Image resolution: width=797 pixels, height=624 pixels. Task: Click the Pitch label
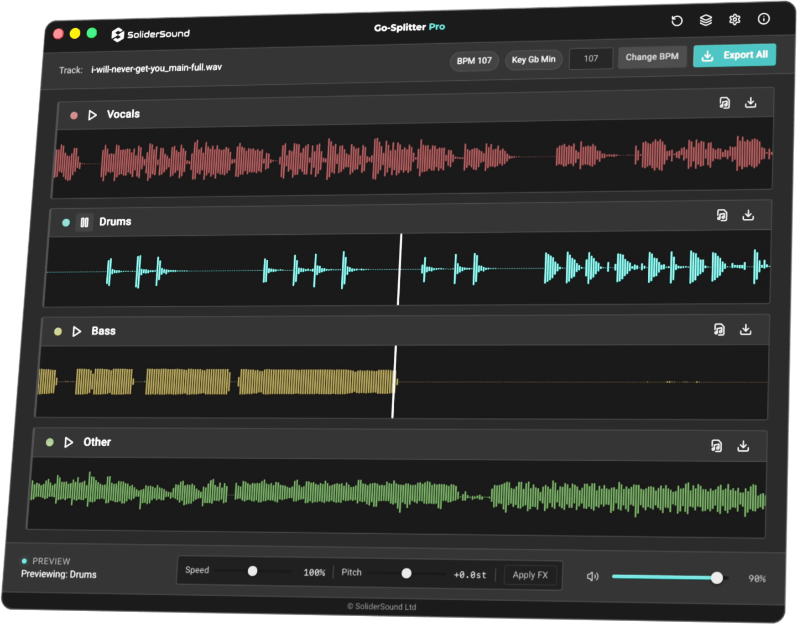(351, 572)
